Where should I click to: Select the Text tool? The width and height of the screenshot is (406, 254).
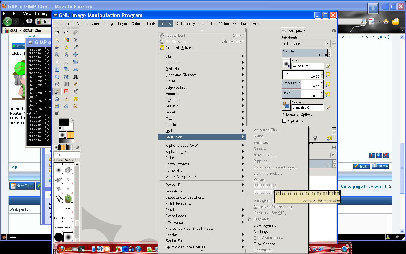(x=76, y=77)
